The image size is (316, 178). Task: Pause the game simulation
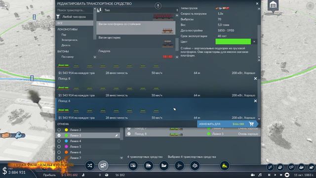tap(269, 175)
